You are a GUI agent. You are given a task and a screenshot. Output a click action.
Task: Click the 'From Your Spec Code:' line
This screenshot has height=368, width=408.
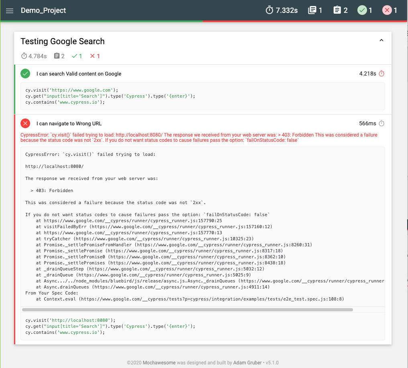(51, 293)
